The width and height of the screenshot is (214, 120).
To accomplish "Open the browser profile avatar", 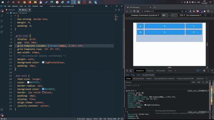I will pyautogui.click(x=208, y=11).
